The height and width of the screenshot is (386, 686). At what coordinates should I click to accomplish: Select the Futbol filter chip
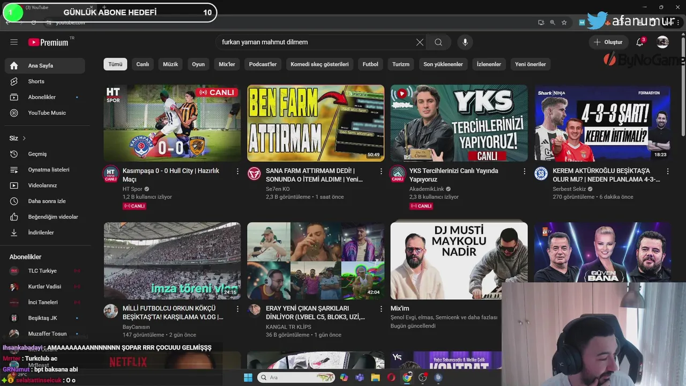pos(370,64)
